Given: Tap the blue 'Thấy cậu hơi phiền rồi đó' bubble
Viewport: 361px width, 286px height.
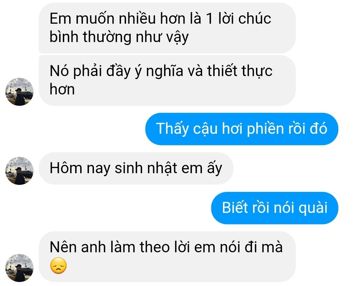Looking at the screenshot, I should coord(242,129).
